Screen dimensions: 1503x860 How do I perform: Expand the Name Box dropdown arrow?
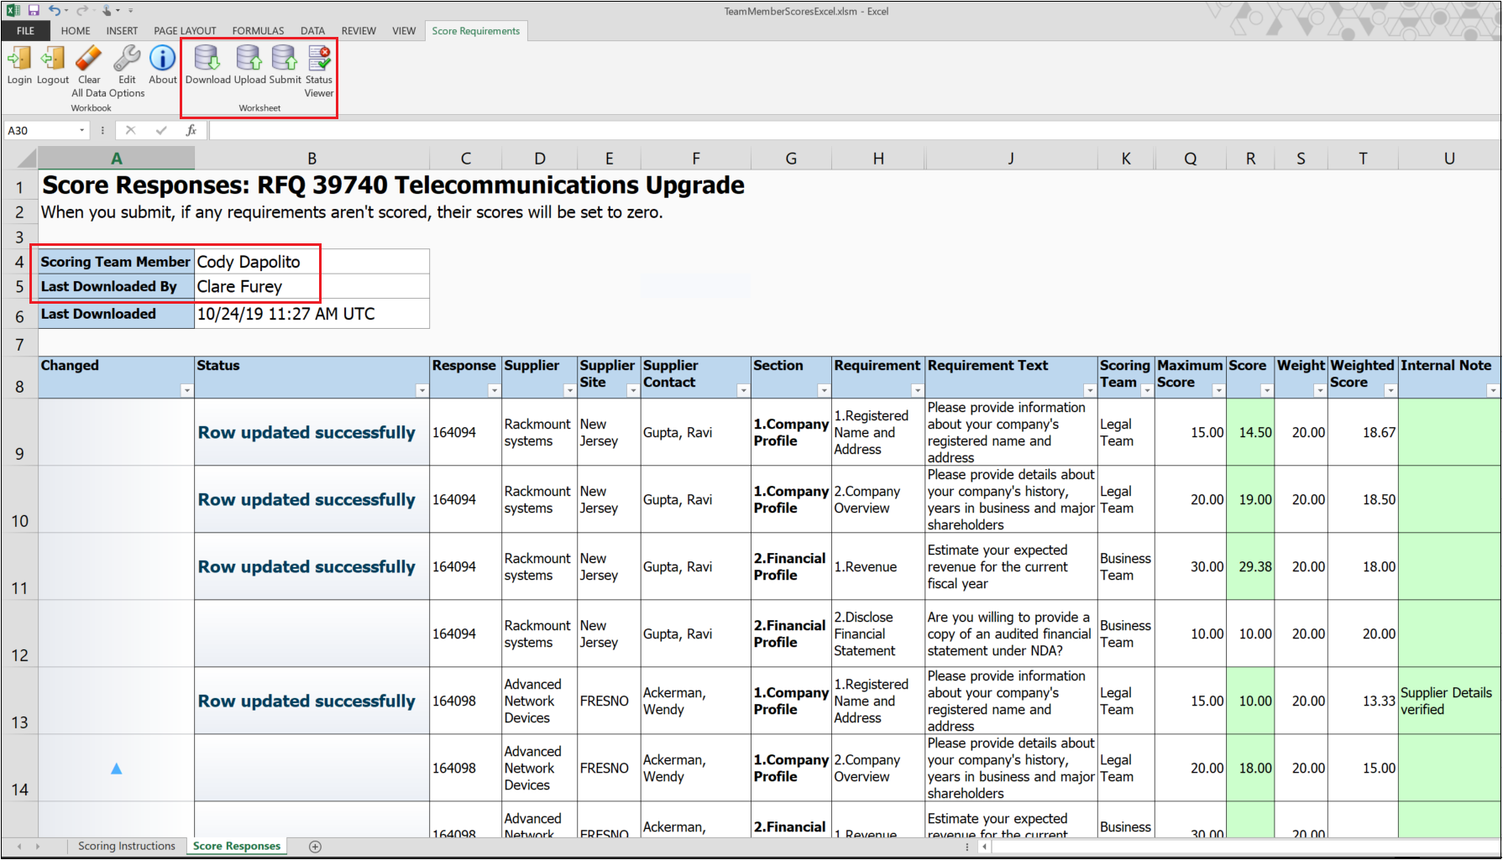click(x=81, y=130)
